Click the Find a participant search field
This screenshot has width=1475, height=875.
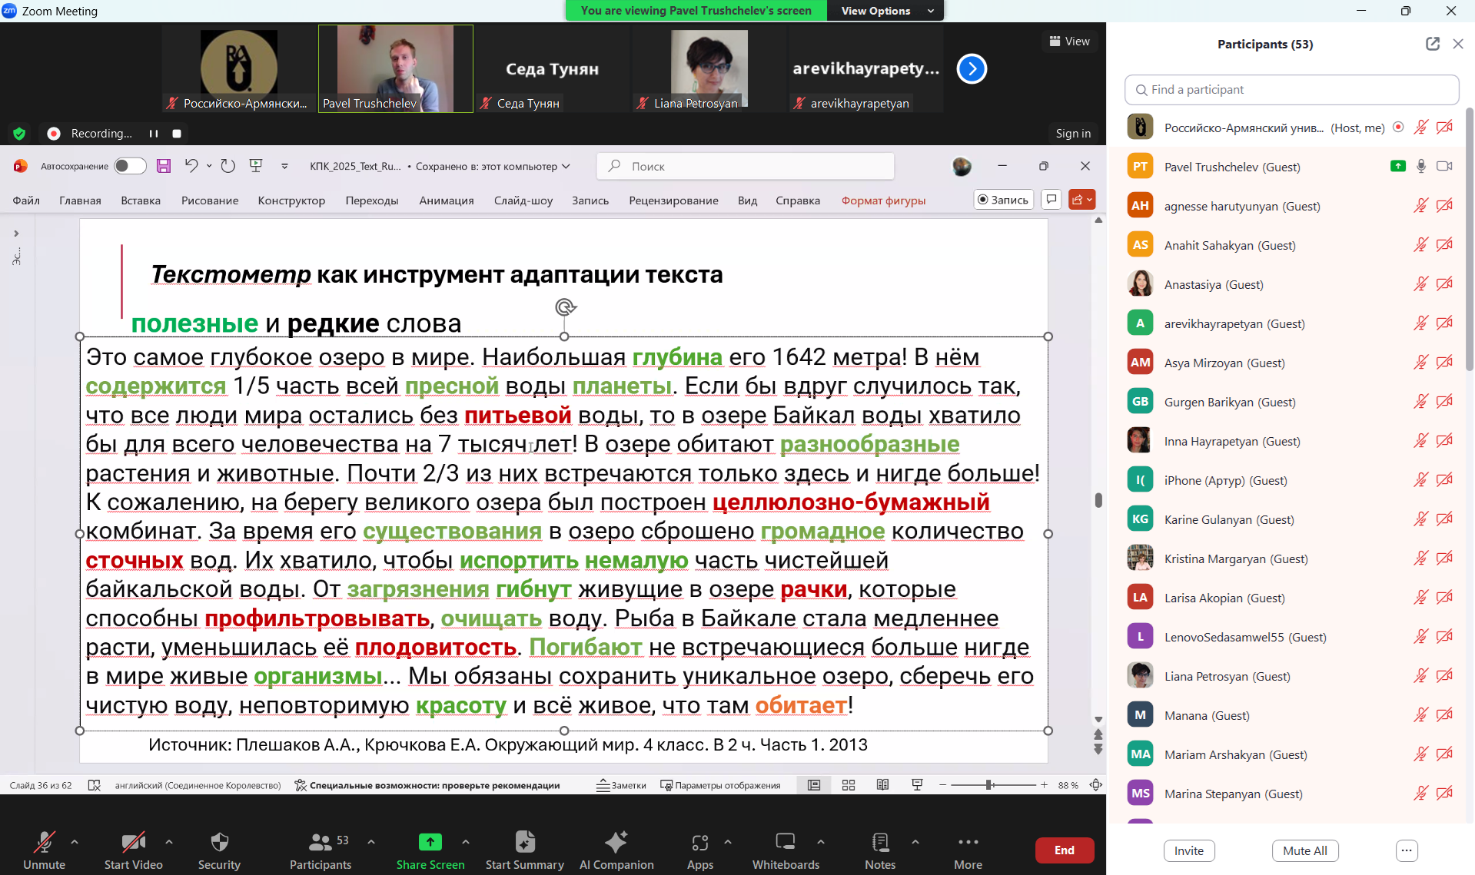click(x=1291, y=90)
